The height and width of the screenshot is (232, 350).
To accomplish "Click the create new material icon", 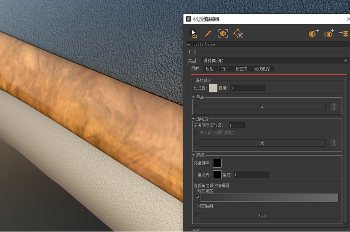I will [x=314, y=34].
